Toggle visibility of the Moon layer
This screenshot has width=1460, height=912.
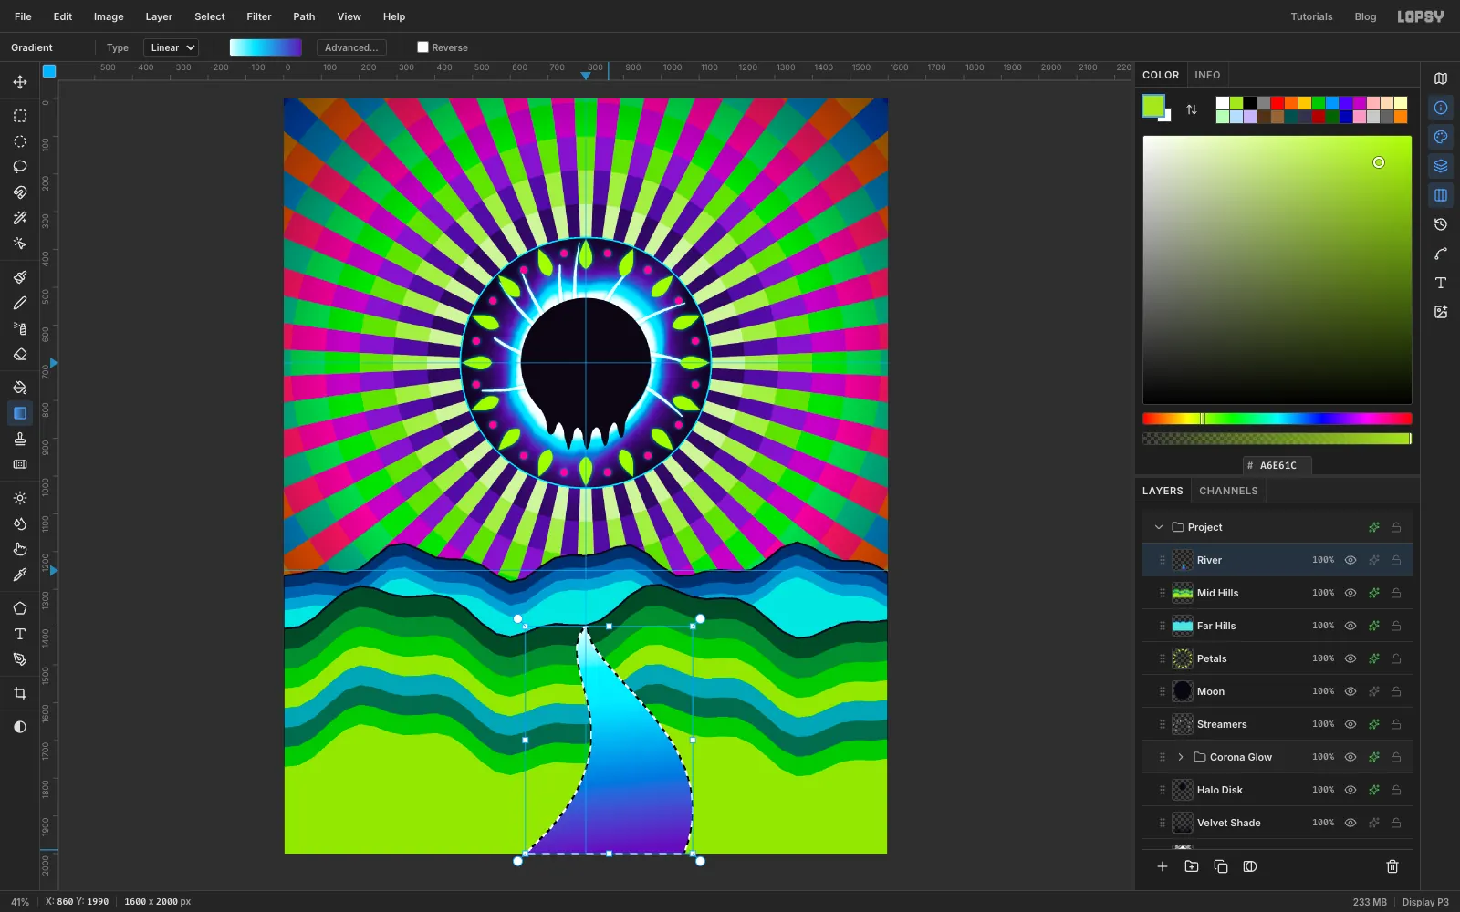1350,691
